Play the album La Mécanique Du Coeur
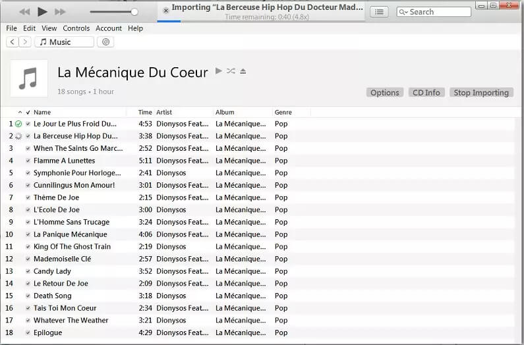This screenshot has height=345, width=524. [x=219, y=71]
